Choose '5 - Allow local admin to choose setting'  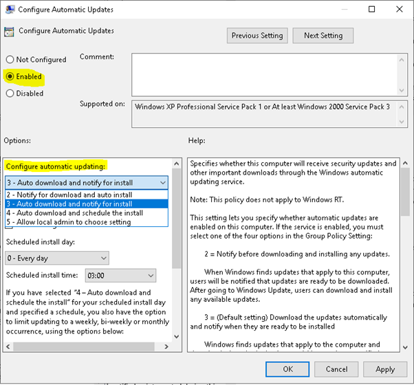pos(68,222)
